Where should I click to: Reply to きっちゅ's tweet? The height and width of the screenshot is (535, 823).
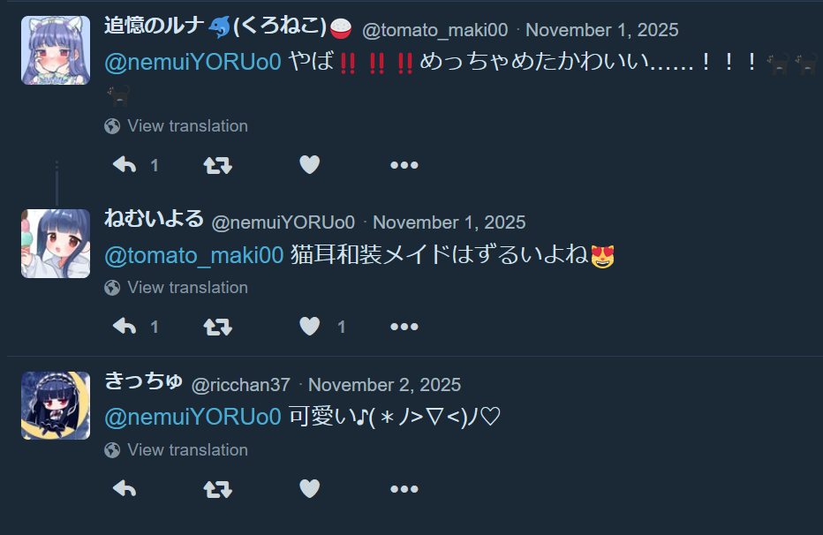(x=125, y=489)
